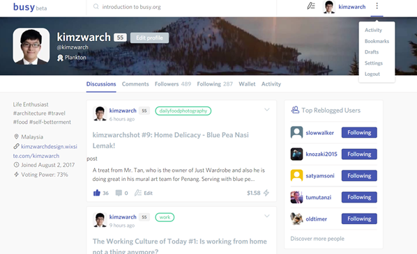The height and width of the screenshot is (254, 417).
Task: Click the Edit profile button
Action: (x=149, y=38)
